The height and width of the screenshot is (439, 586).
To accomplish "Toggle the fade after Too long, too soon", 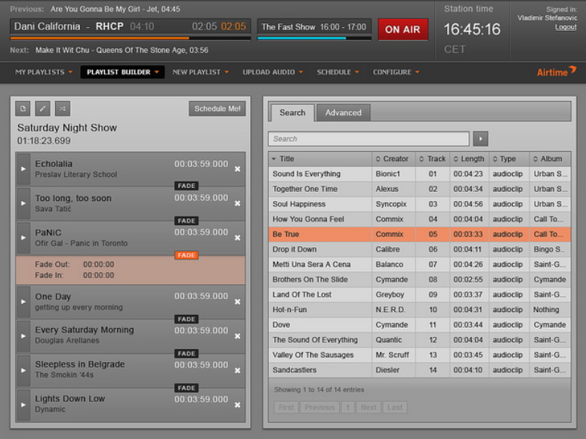I will pyautogui.click(x=187, y=221).
